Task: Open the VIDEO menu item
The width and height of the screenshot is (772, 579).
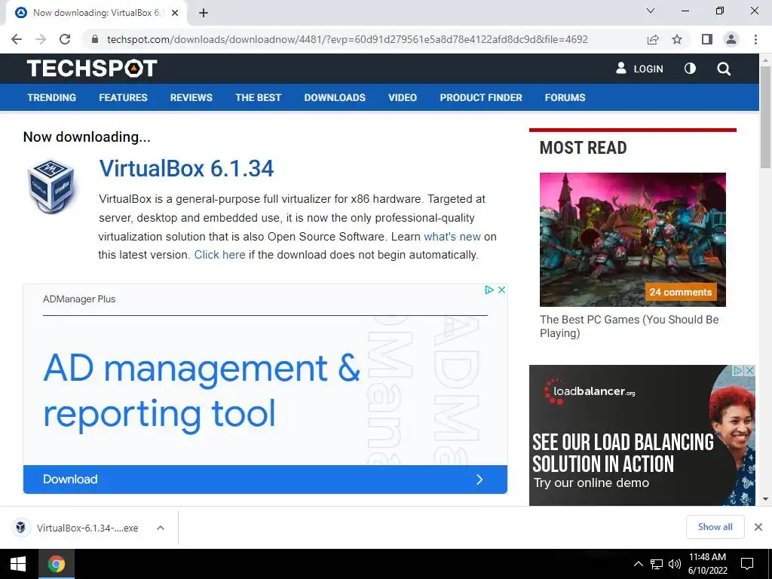Action: click(x=403, y=97)
